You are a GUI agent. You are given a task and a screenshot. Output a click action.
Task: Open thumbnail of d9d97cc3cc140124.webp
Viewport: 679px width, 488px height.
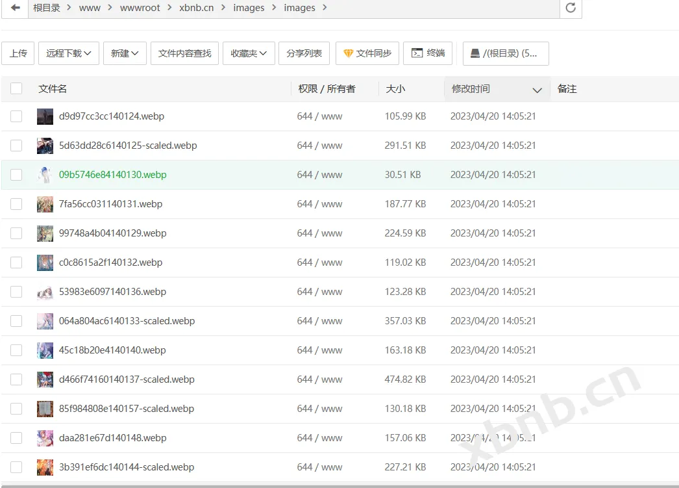click(x=45, y=116)
